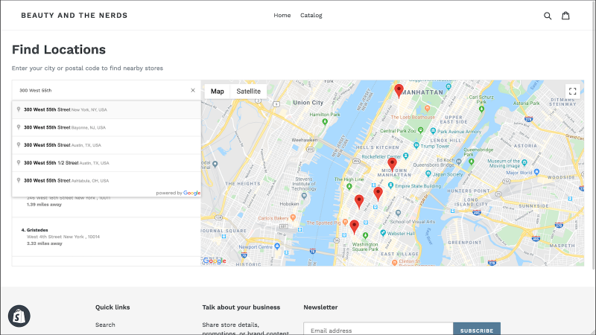Choose 300 West 55th Street Bayonne NJ suggestion

[x=107, y=127]
